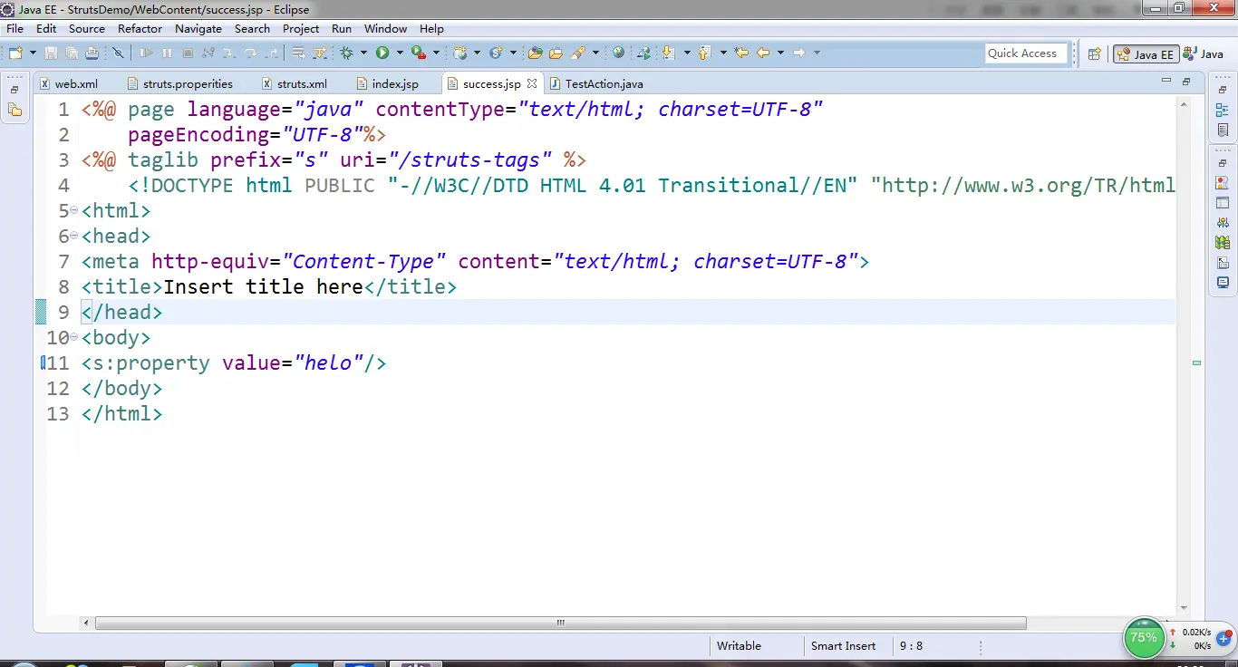Viewport: 1238px width, 667px height.
Task: Click the Debug bug icon
Action: pyautogui.click(x=346, y=53)
